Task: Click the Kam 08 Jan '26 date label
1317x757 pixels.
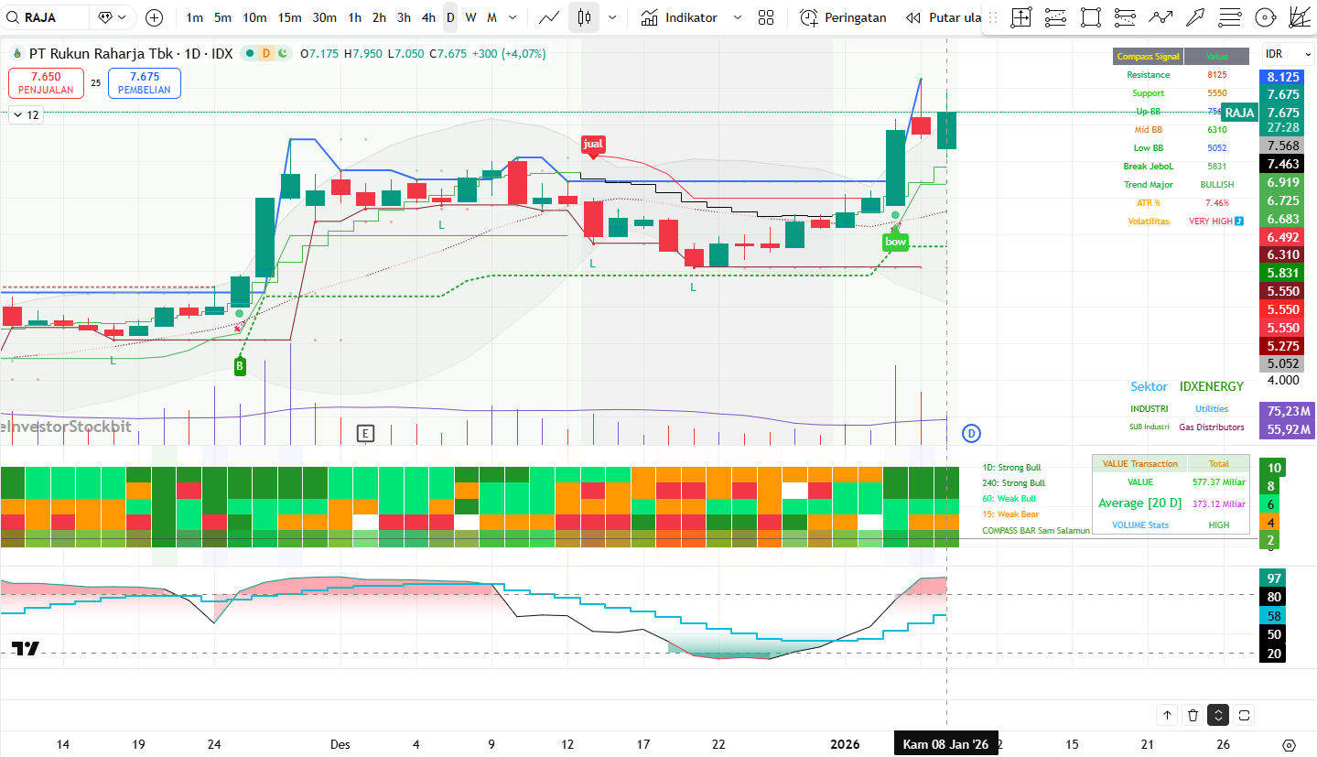Action: click(946, 745)
